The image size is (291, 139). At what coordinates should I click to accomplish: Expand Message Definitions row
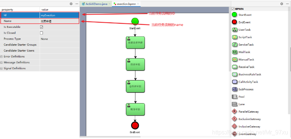click(1, 63)
